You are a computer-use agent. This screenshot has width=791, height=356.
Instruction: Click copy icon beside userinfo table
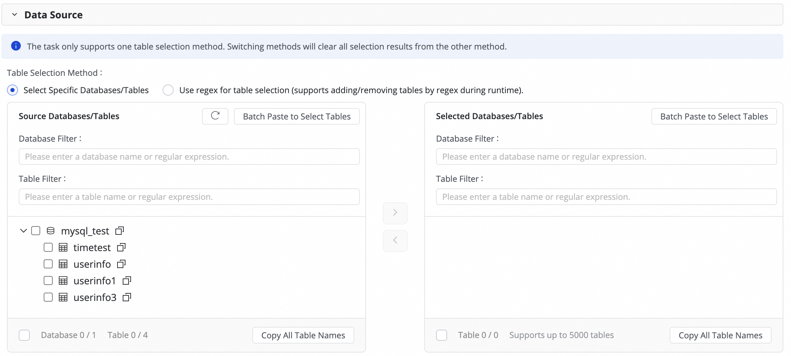click(121, 264)
